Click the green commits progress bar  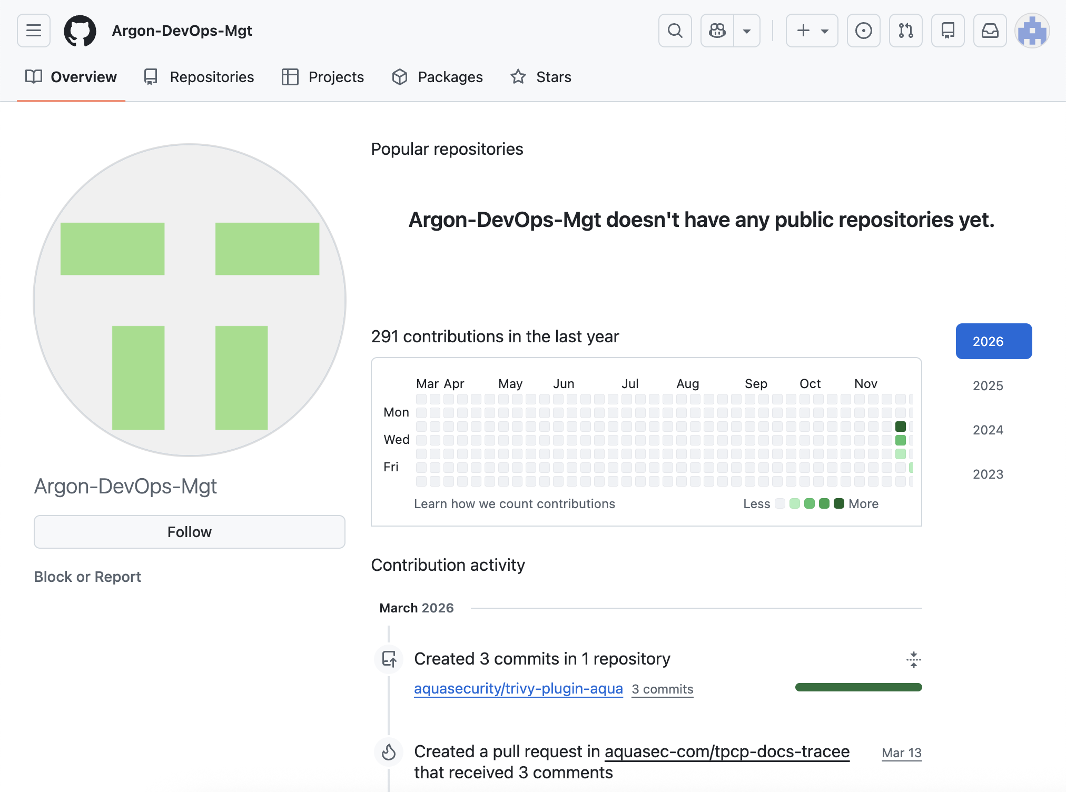(x=858, y=687)
